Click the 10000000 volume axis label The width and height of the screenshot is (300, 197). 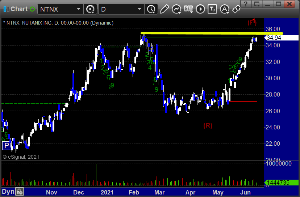click(x=279, y=163)
